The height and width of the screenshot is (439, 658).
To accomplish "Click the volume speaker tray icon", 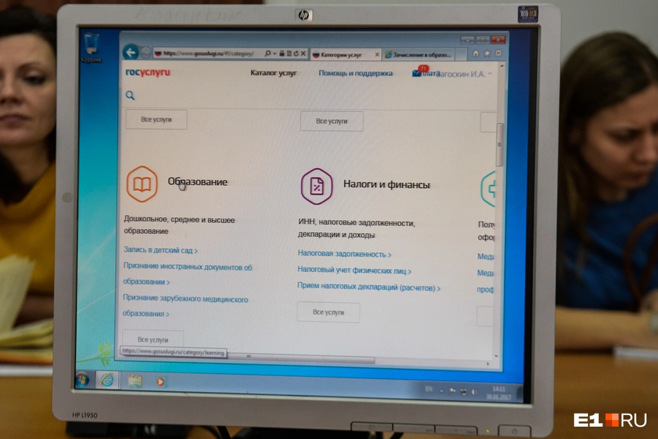I will pyautogui.click(x=474, y=392).
